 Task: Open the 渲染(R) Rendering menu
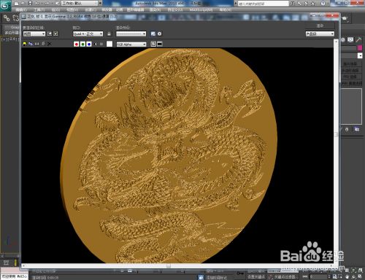pos(155,9)
